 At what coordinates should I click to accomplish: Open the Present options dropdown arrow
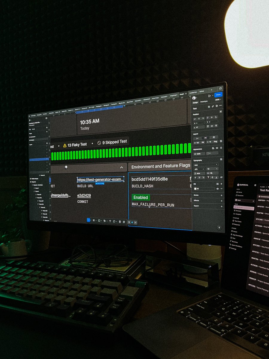click(213, 96)
